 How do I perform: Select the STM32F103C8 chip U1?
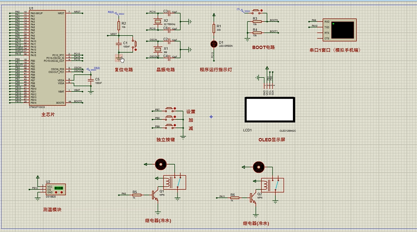pyautogui.click(x=47, y=58)
